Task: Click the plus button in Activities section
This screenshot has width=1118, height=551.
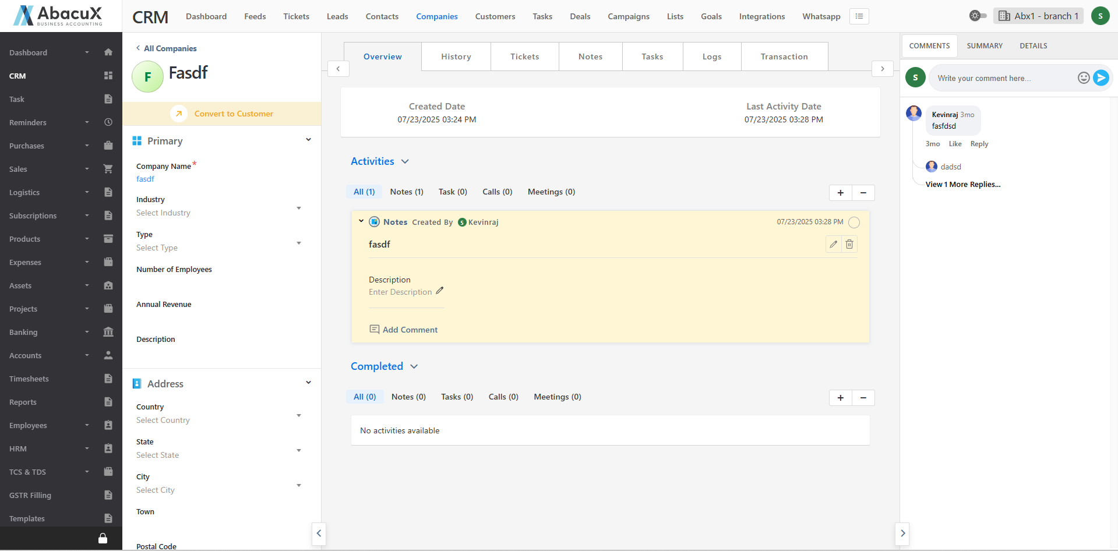Action: click(x=840, y=193)
